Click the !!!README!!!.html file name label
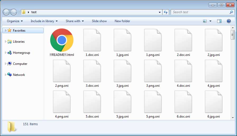 click(x=62, y=55)
